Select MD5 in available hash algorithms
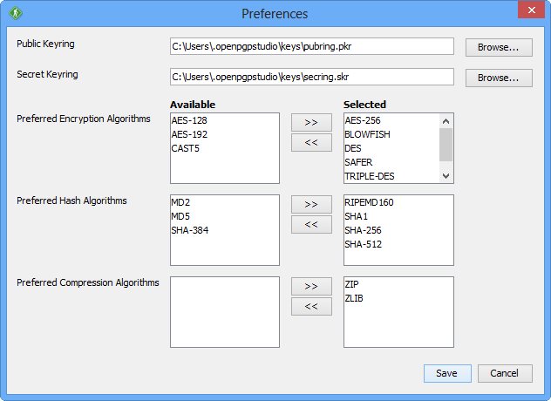 [x=182, y=216]
